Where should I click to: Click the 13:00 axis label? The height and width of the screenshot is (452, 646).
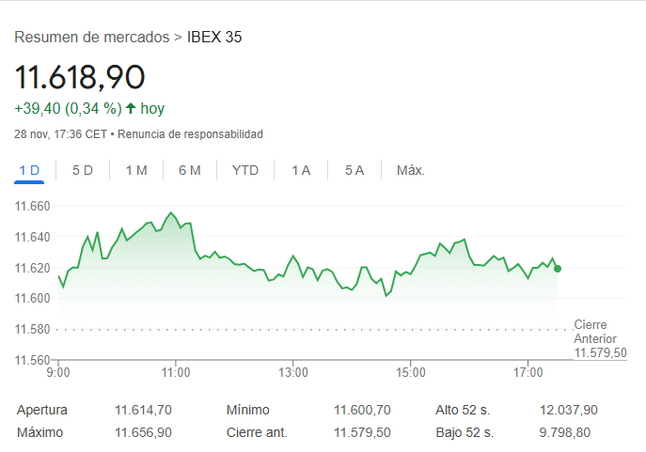tap(293, 372)
